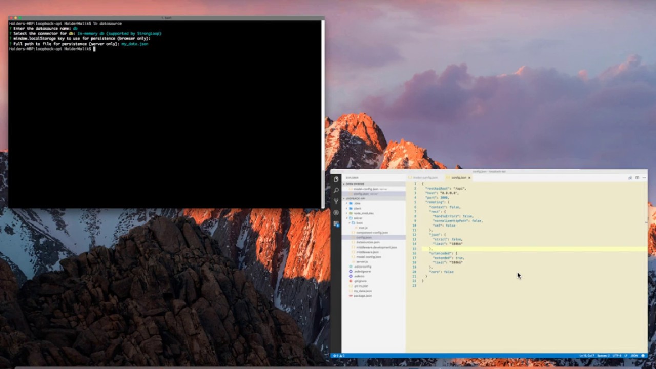
Task: Select the config.json editor tab
Action: tap(458, 178)
